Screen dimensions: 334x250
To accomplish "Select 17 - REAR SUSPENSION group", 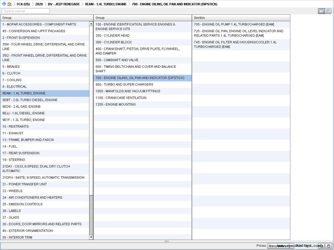I will click(x=45, y=153).
